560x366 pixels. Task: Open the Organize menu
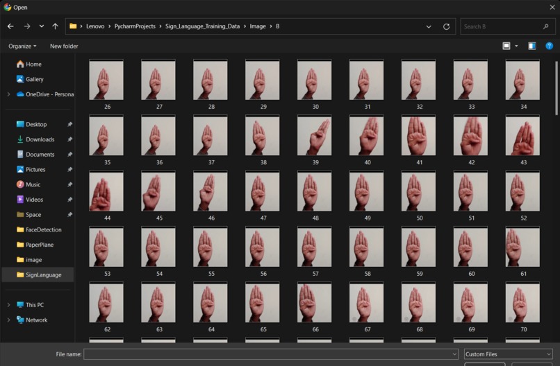click(x=22, y=46)
